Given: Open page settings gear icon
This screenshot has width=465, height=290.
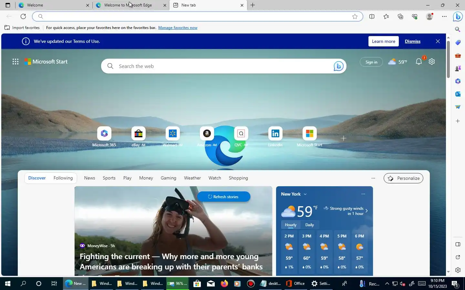Looking at the screenshot, I should [432, 62].
